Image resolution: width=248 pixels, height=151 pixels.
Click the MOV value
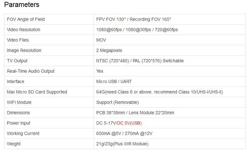(x=101, y=40)
